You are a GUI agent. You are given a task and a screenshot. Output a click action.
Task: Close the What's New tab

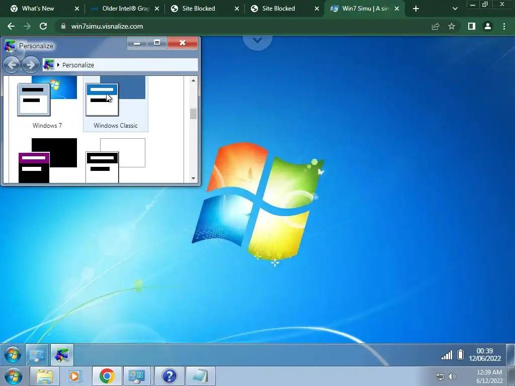pos(77,9)
